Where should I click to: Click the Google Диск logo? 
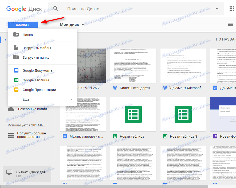click(24, 9)
